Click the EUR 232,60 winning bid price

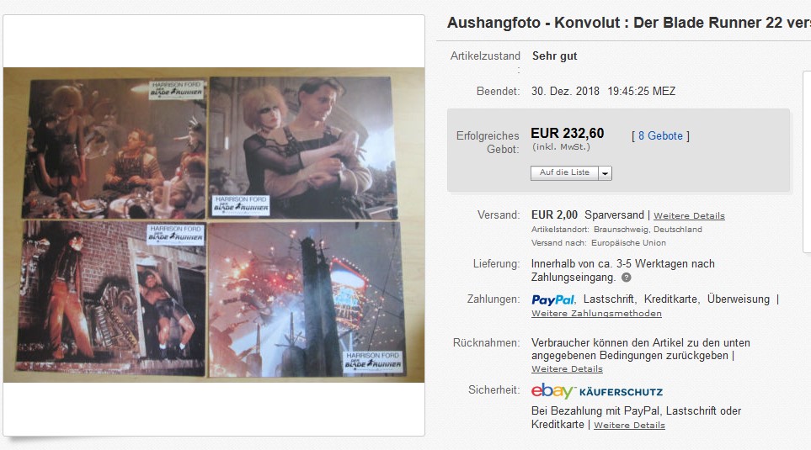568,133
